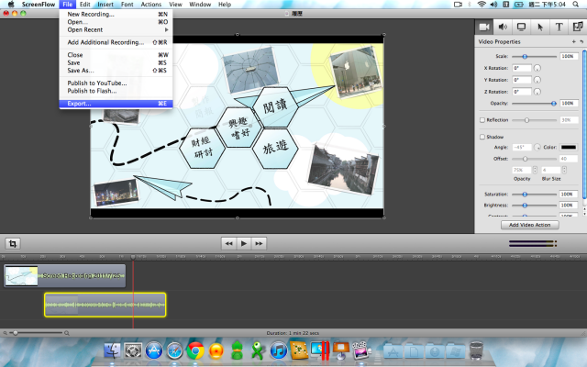
Task: Click the Add Video Action button
Action: click(530, 225)
